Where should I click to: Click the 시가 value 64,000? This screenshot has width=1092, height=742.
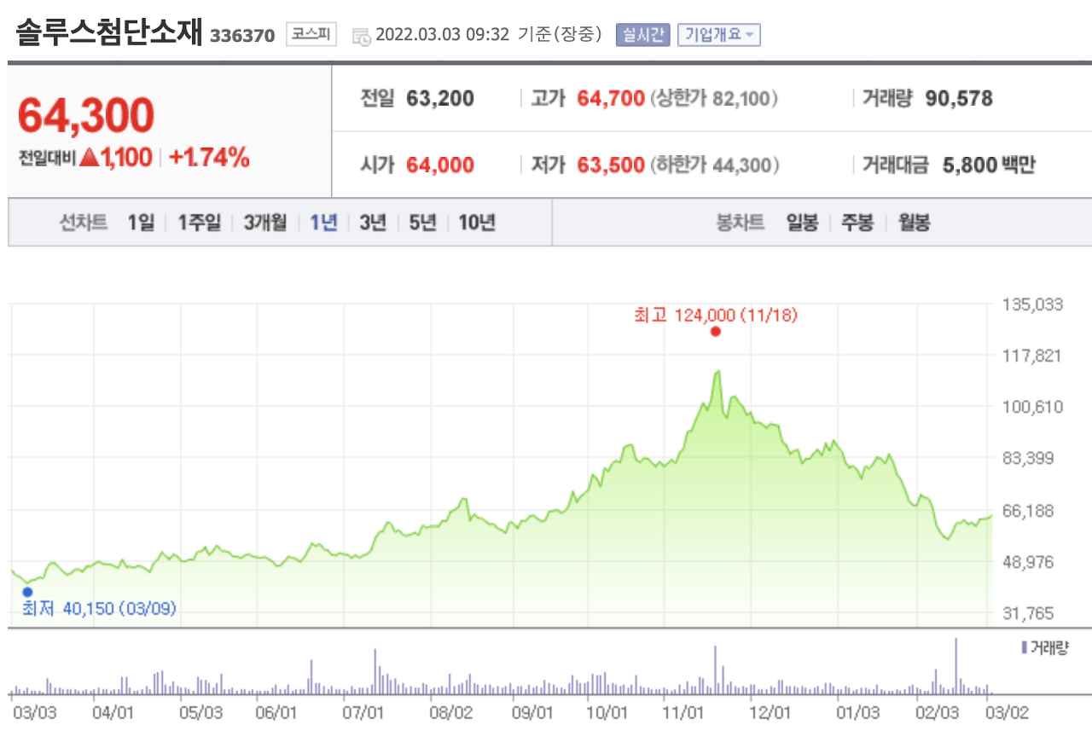coord(440,165)
